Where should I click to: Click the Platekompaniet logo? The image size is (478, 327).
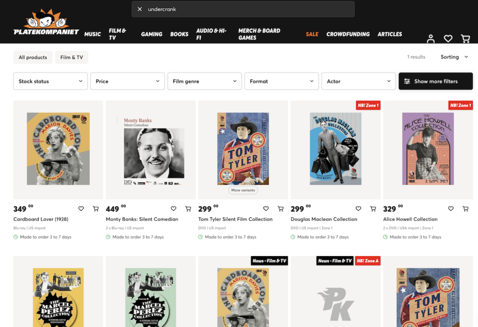click(x=46, y=21)
